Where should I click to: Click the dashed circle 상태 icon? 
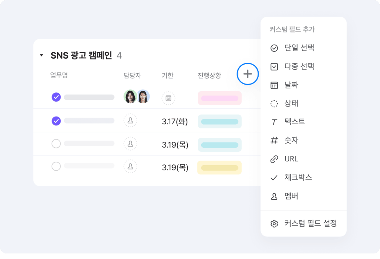(x=274, y=104)
